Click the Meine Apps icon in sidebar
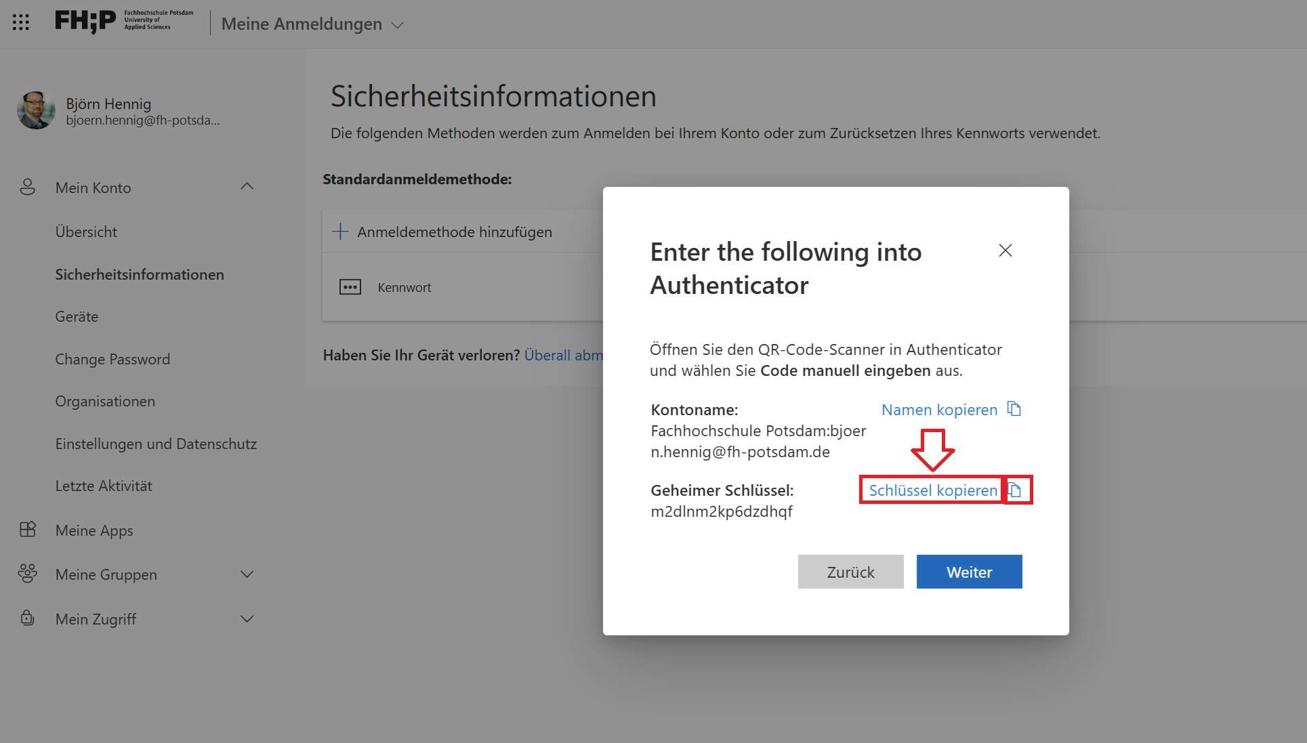 pos(28,530)
